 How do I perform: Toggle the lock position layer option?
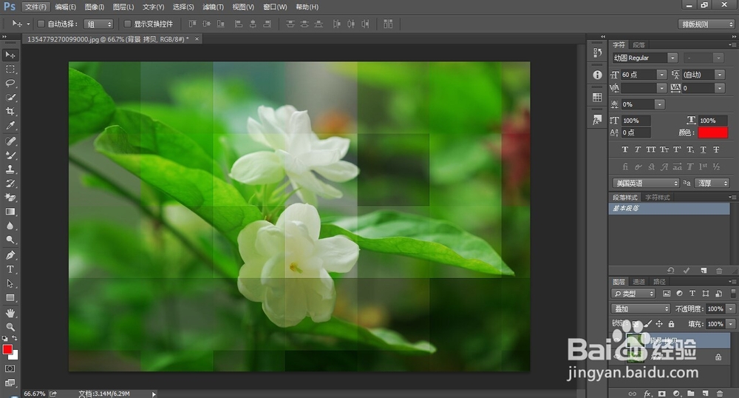[659, 324]
